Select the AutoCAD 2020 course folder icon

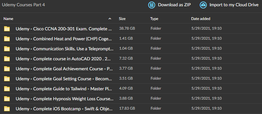(7, 59)
